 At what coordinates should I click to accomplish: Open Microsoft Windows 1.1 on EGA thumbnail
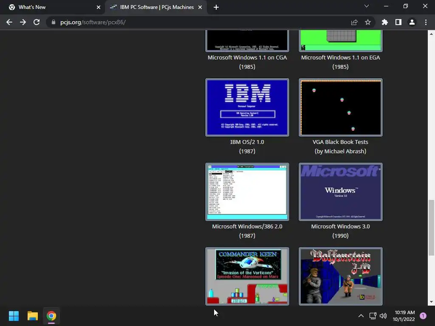coord(340,40)
